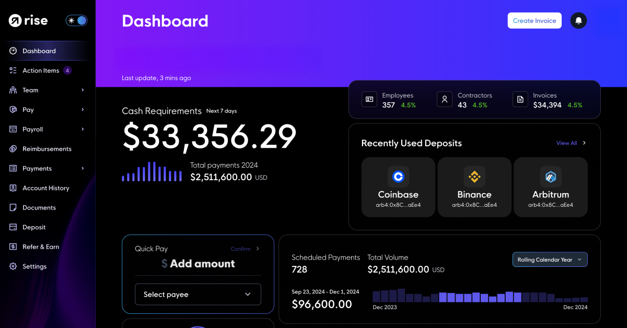Click the Arbitrum logo icon

pyautogui.click(x=551, y=177)
